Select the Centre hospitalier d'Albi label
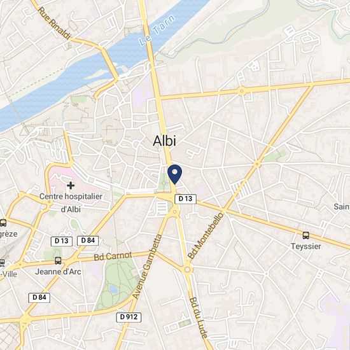The image size is (350, 350). click(71, 203)
